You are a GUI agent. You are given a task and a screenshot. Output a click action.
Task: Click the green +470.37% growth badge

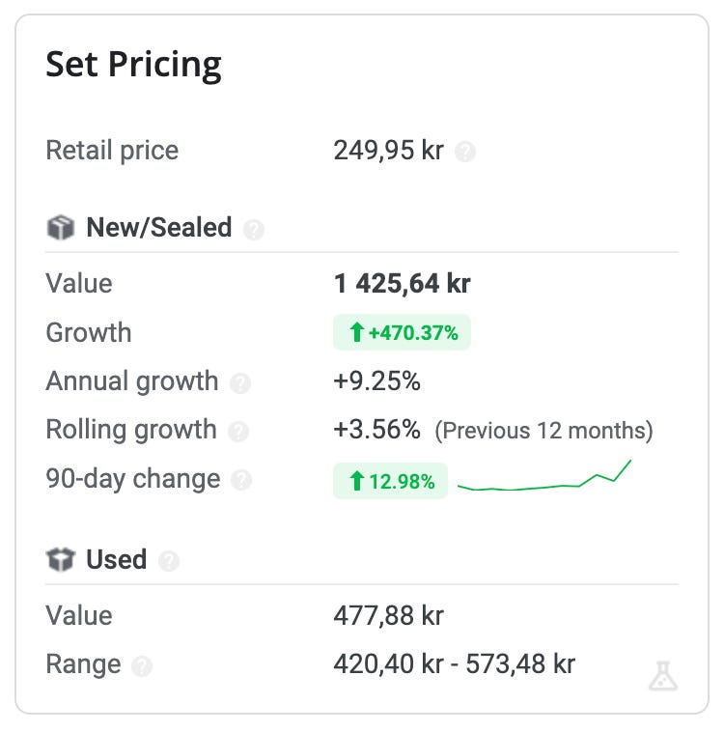tap(402, 333)
